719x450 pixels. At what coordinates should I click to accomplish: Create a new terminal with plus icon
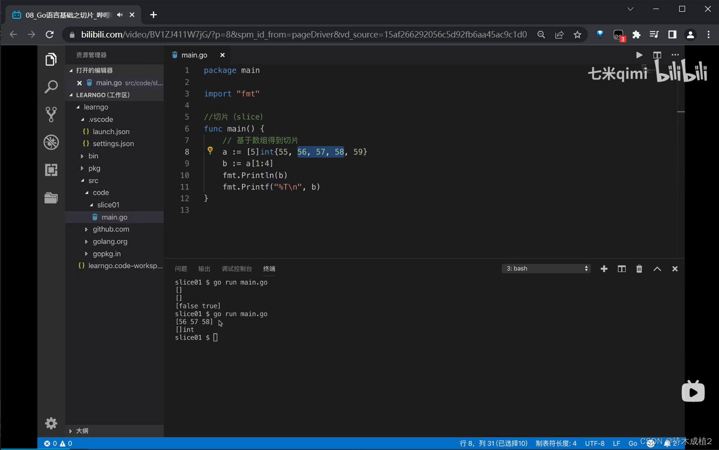(x=604, y=269)
